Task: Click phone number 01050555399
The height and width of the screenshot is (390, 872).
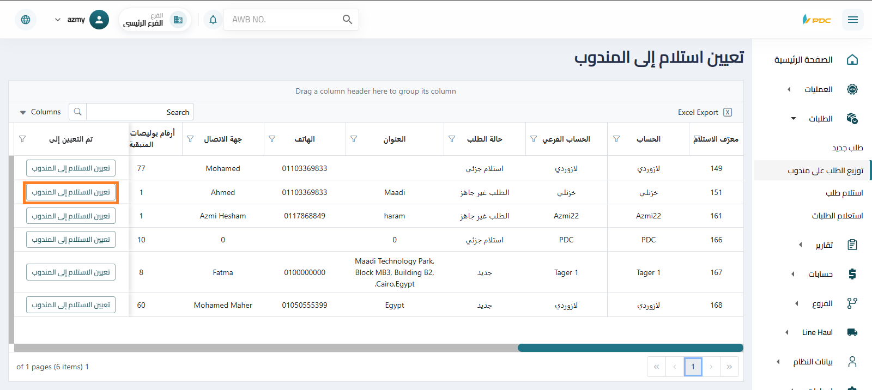Action: click(305, 305)
